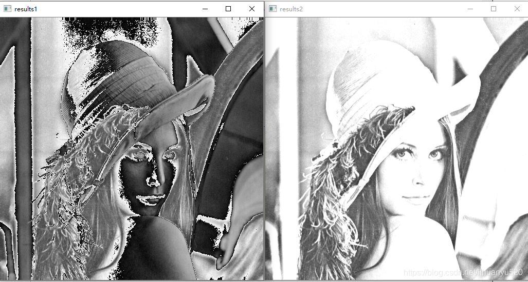The height and width of the screenshot is (282, 528).
Task: Click the results2 window app icon
Action: [273, 9]
